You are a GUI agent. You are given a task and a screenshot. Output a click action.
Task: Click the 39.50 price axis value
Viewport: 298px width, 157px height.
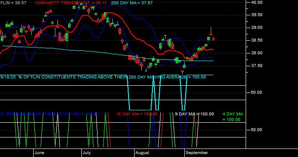pos(257,15)
